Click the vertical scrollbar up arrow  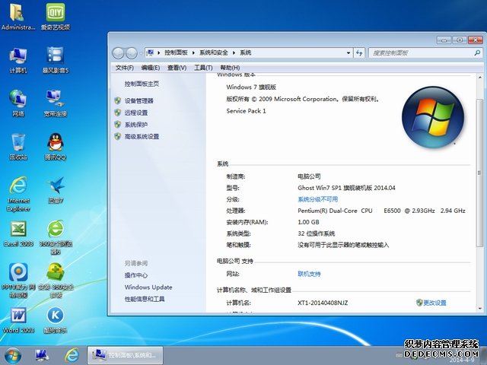tap(479, 78)
